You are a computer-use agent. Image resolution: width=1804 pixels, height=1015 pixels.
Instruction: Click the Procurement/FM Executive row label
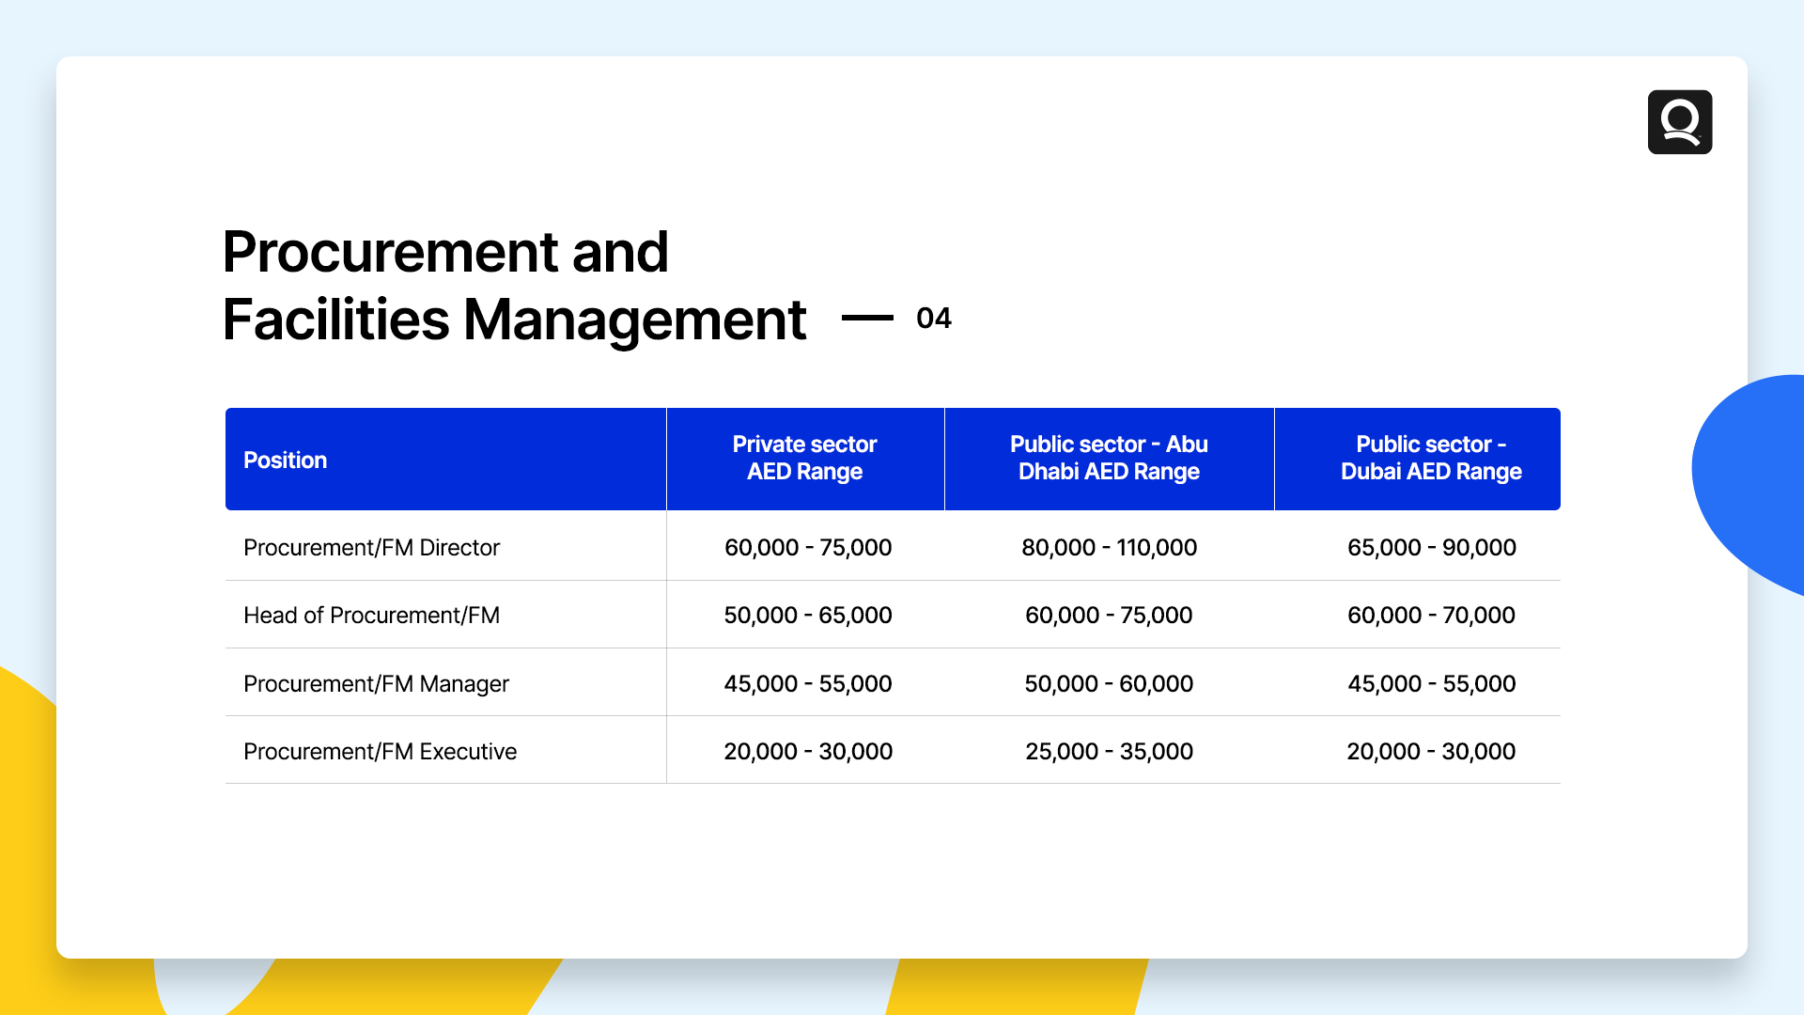click(x=380, y=751)
